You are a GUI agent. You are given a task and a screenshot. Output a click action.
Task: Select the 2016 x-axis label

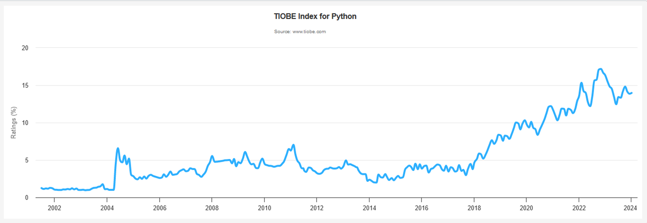tap(422, 208)
